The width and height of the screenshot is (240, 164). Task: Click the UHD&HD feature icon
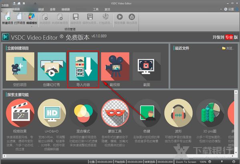pyautogui.click(x=52, y=114)
